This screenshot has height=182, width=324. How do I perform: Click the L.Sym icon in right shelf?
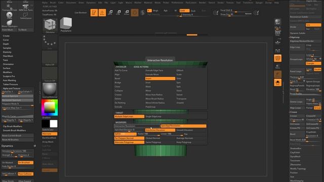[278, 51]
